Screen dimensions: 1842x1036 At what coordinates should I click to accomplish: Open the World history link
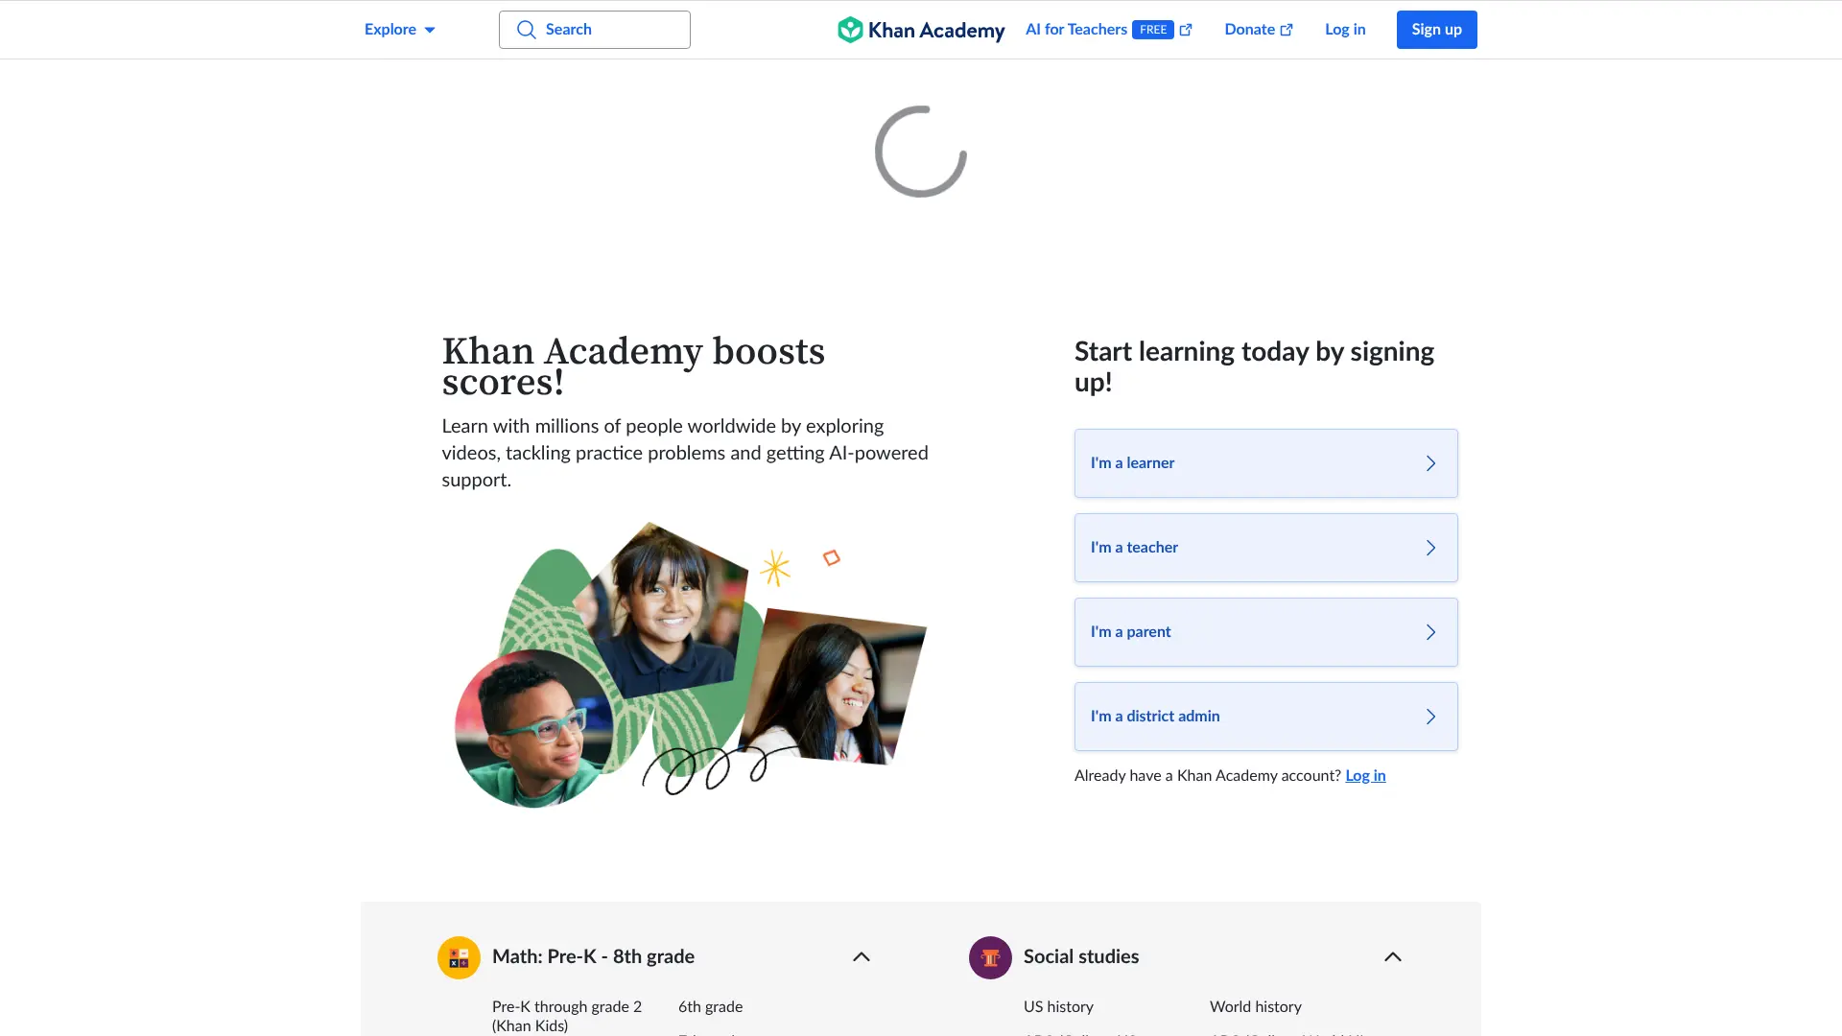coord(1255,1007)
